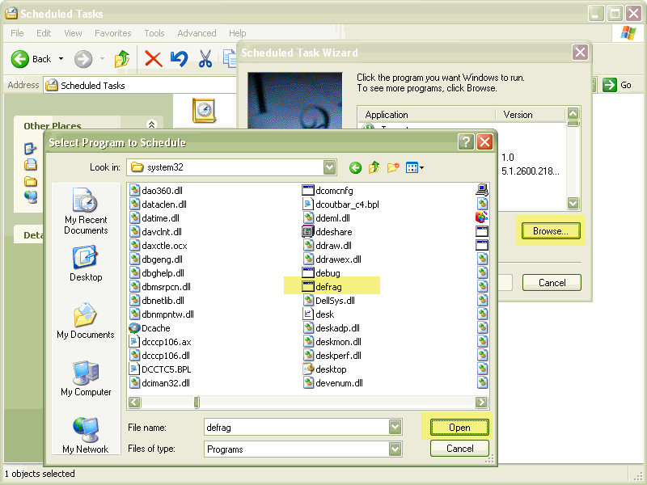Click the blue Undo arrow toolbar icon
Screen dimensions: 647x485
(179, 59)
